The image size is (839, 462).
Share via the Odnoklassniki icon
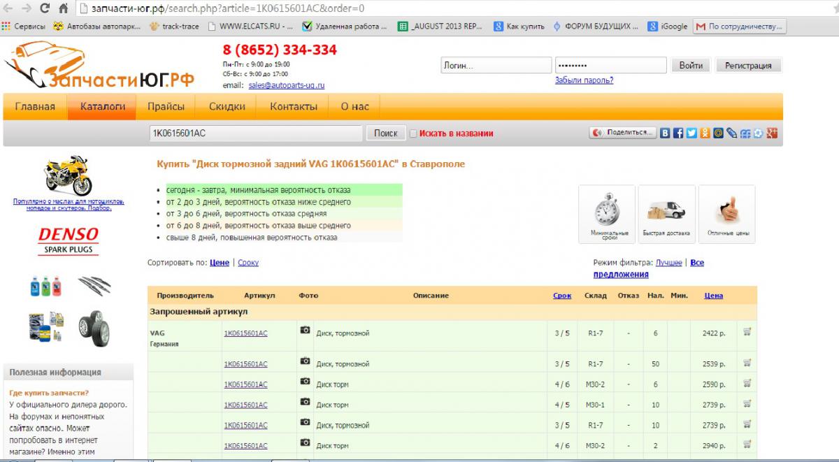[x=705, y=133]
